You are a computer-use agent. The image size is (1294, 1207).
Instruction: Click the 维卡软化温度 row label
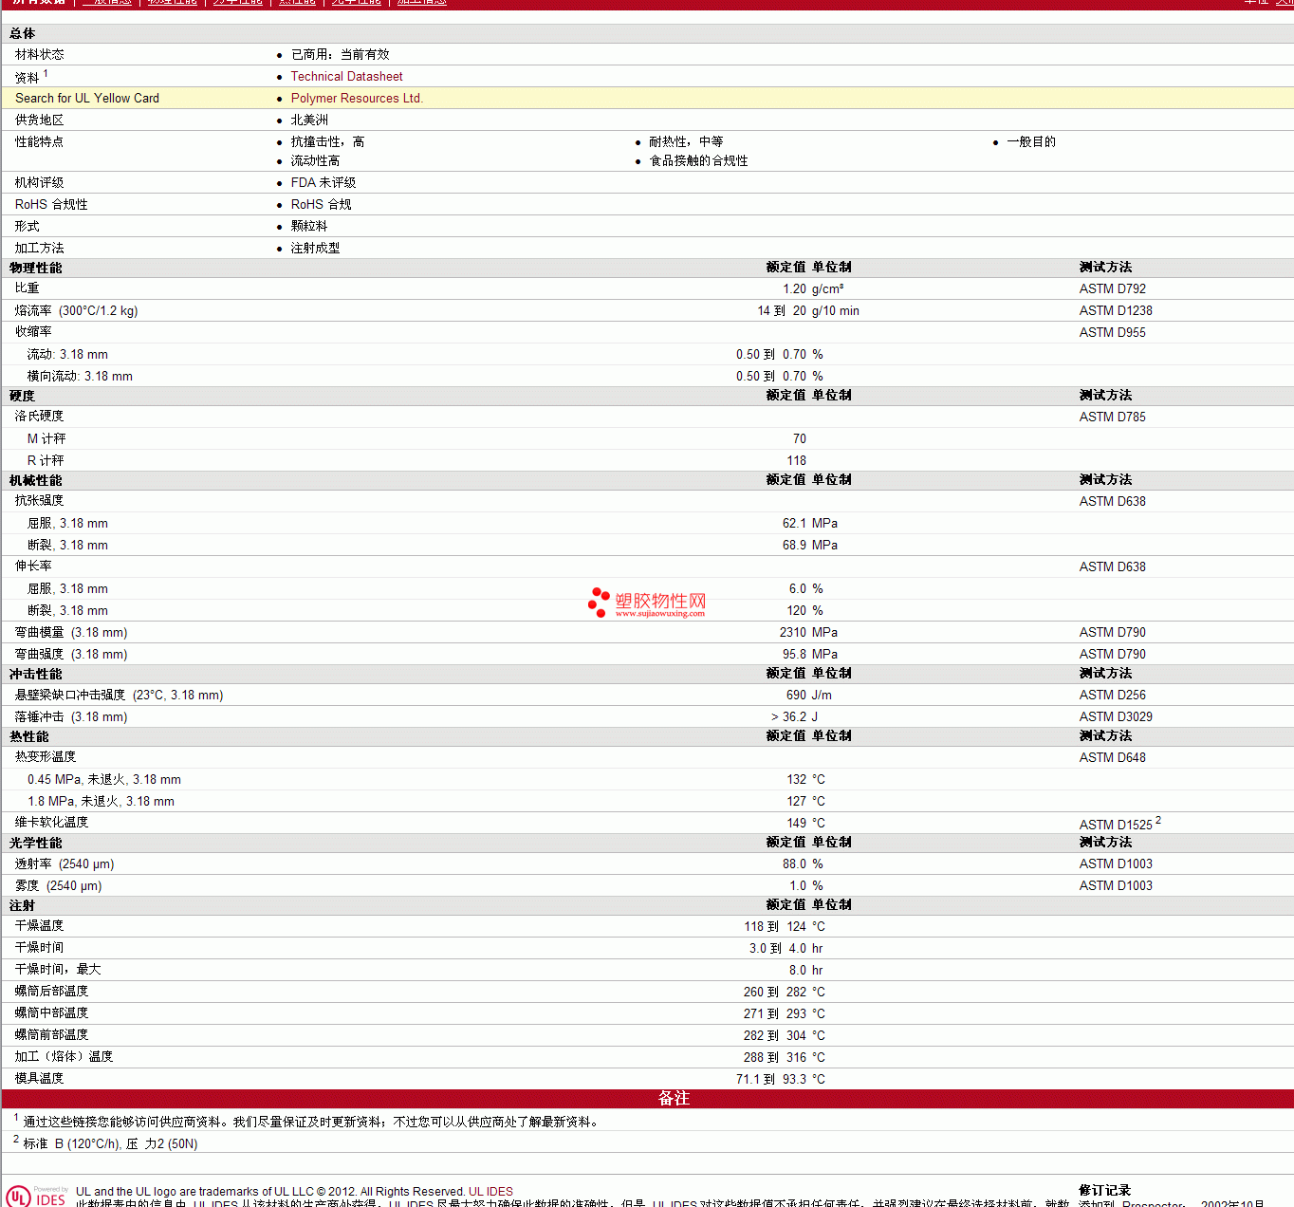click(52, 823)
